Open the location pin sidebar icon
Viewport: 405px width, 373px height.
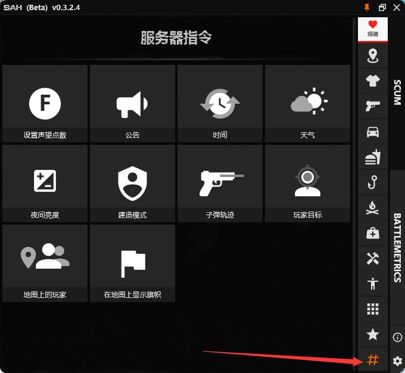click(x=373, y=55)
